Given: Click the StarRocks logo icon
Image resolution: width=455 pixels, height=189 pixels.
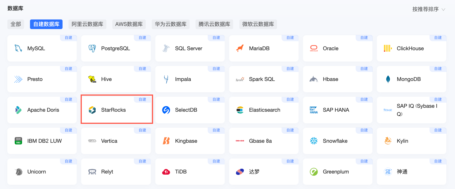Looking at the screenshot, I should click(x=92, y=110).
